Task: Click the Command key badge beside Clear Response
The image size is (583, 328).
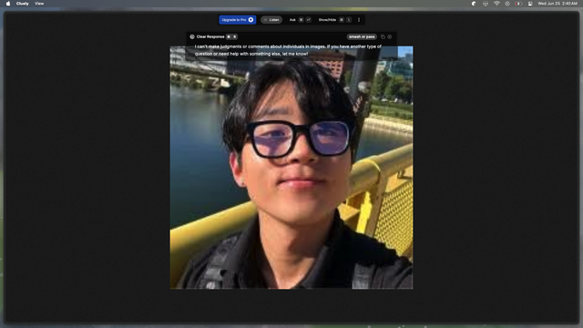Action: 229,36
